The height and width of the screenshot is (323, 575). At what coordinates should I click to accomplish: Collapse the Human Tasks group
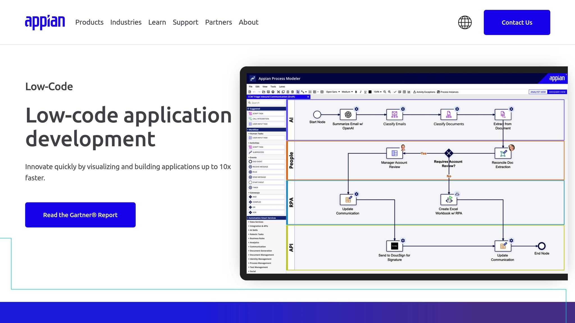[256, 133]
